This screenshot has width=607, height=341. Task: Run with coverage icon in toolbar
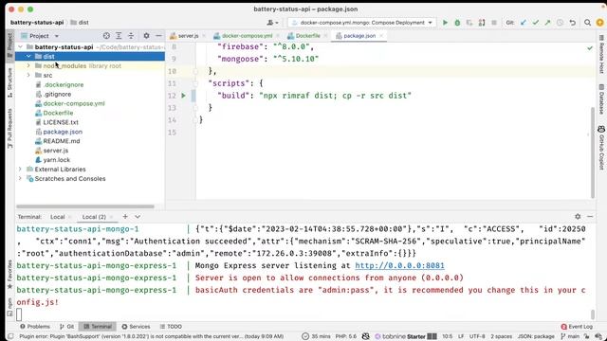click(x=469, y=23)
